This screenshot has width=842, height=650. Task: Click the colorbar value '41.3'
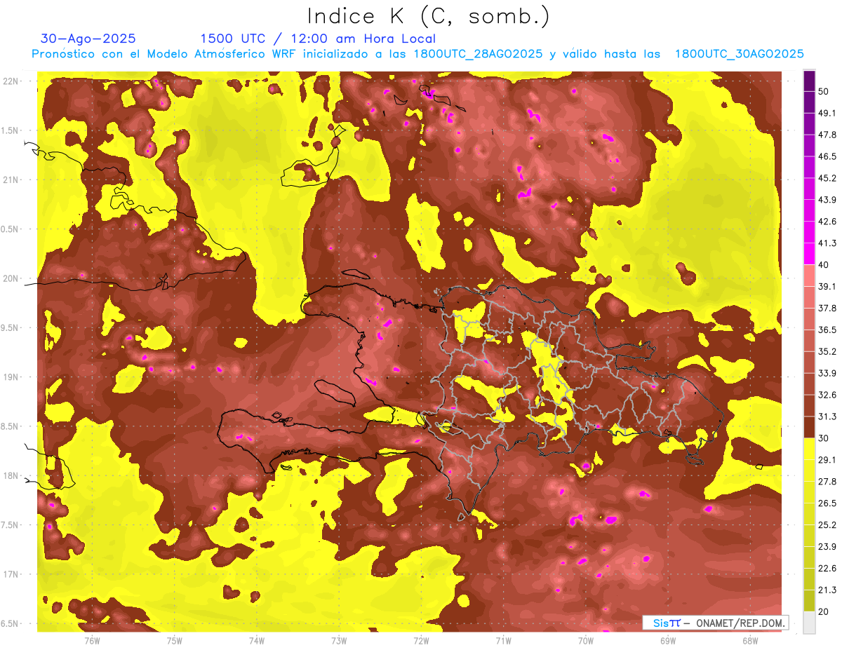pyautogui.click(x=827, y=243)
